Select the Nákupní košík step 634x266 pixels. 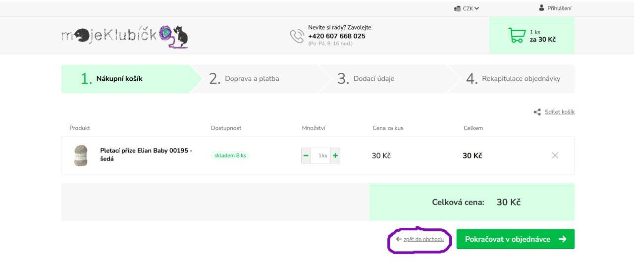click(x=126, y=79)
